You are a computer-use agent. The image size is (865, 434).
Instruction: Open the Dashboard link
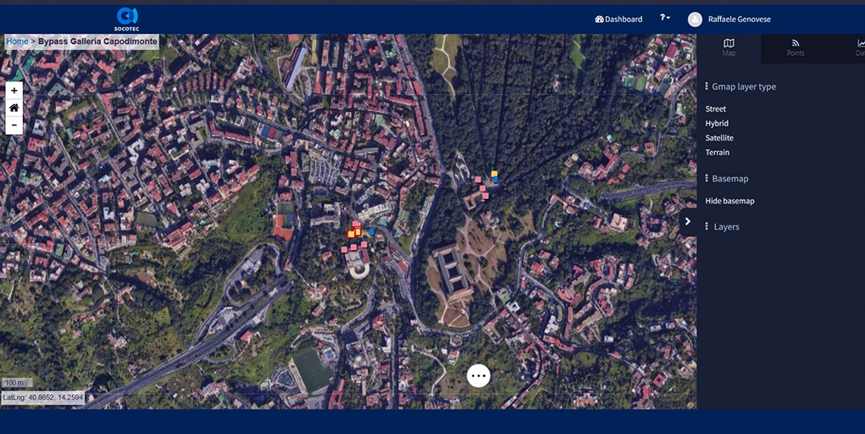tap(619, 19)
